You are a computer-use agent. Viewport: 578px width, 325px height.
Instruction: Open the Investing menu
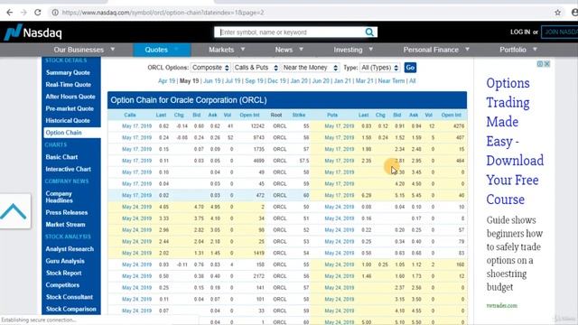pos(353,50)
